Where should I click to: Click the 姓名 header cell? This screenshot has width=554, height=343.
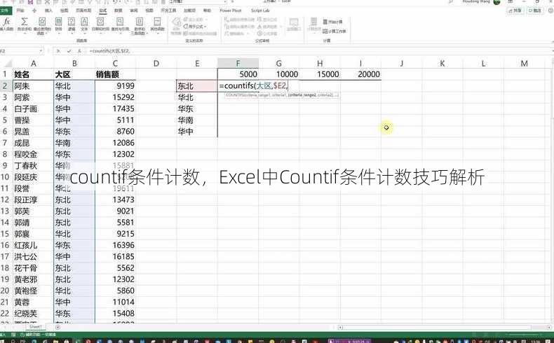[33, 74]
